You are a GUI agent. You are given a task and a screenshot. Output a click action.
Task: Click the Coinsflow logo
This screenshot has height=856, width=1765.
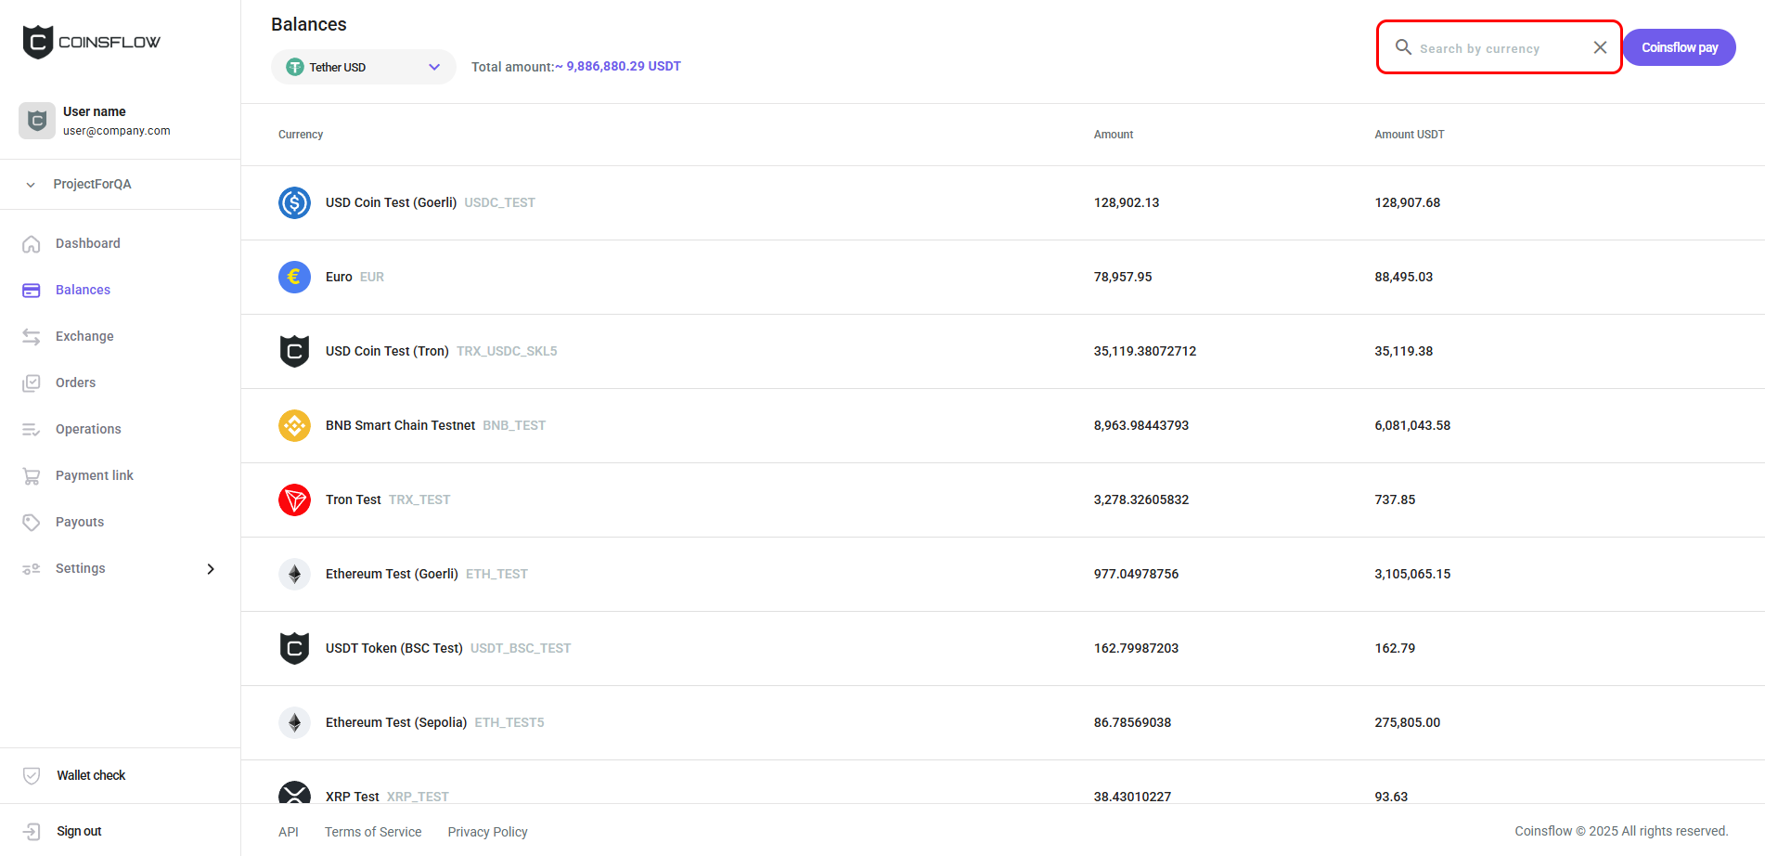[90, 41]
